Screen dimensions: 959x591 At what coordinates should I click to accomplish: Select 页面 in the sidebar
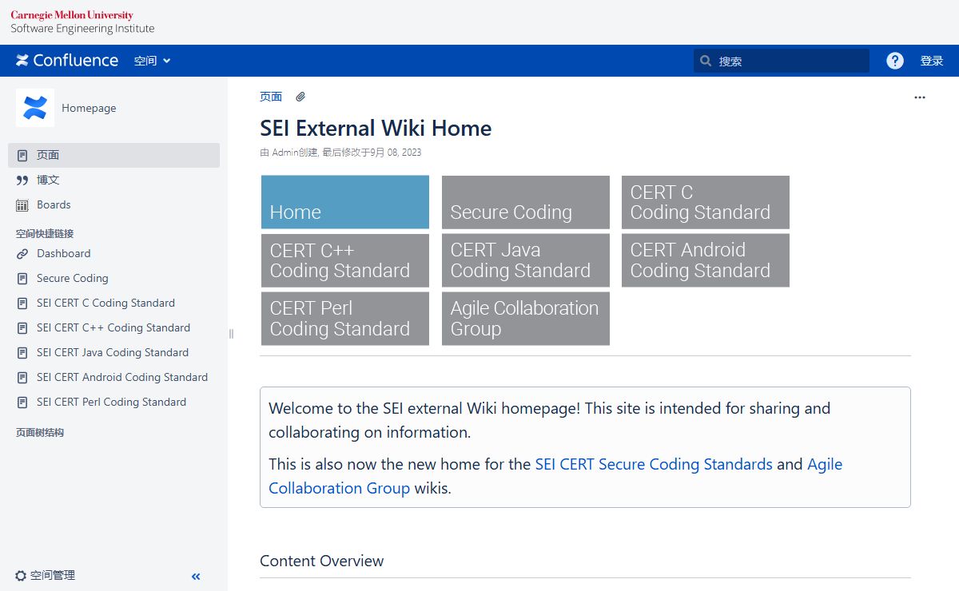tap(113, 155)
